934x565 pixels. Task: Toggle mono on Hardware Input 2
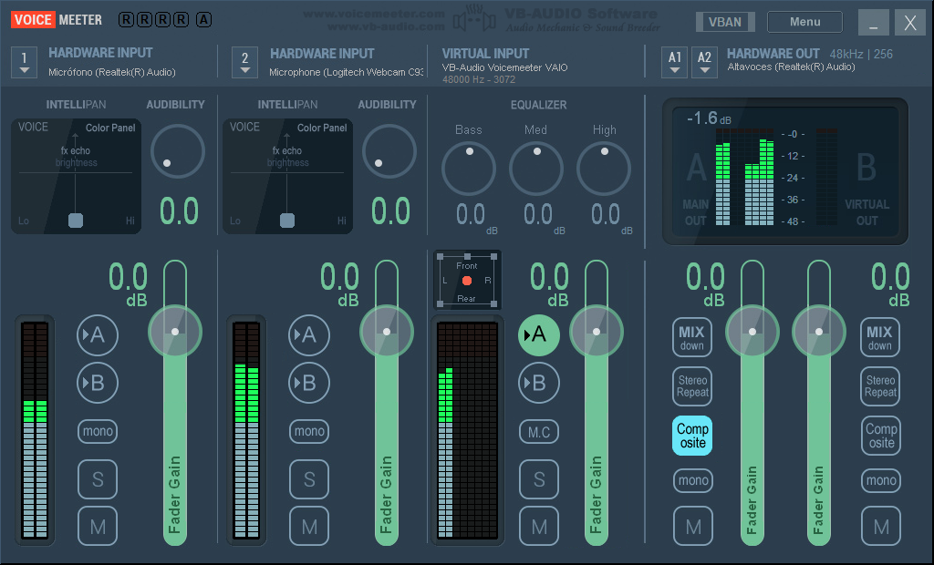point(308,431)
